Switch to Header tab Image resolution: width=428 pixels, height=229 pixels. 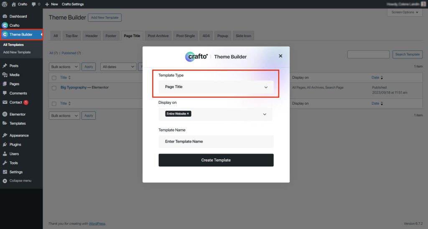point(92,36)
